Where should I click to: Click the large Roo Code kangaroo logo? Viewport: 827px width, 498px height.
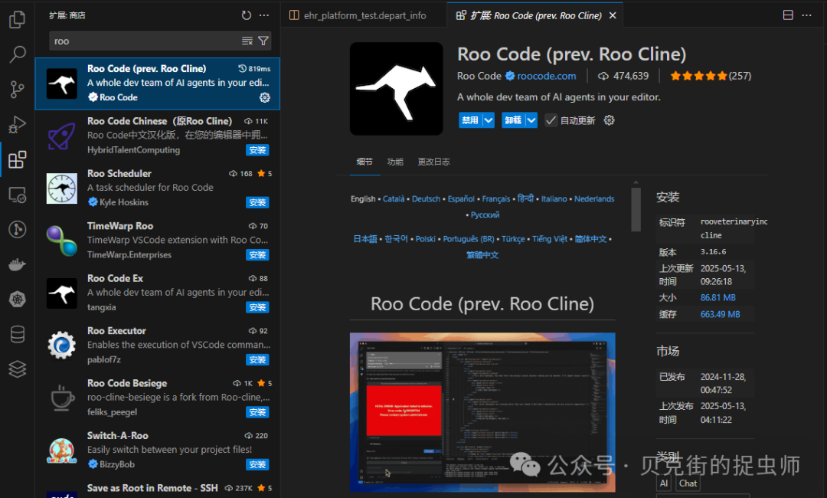(397, 89)
